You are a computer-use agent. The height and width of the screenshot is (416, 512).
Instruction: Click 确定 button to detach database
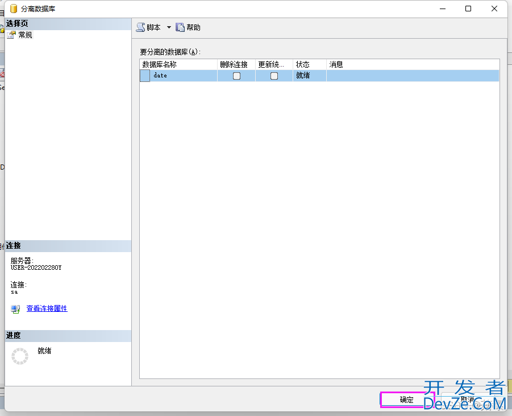407,399
